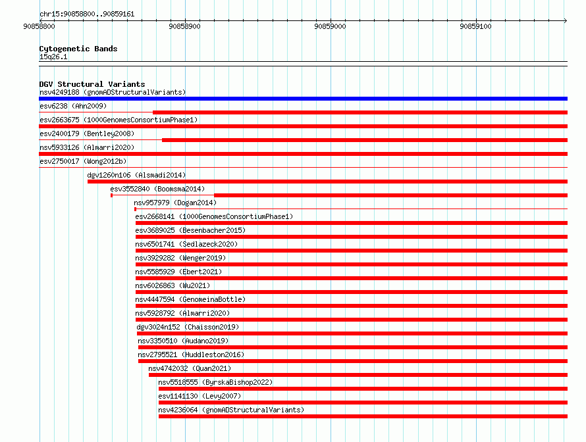Select esv2668141 (1000GenomesConsortiumPhase1) label
The height and width of the screenshot is (442, 586).
pos(214,216)
